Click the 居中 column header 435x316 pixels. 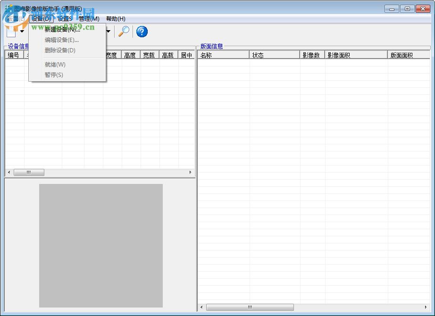(x=187, y=55)
